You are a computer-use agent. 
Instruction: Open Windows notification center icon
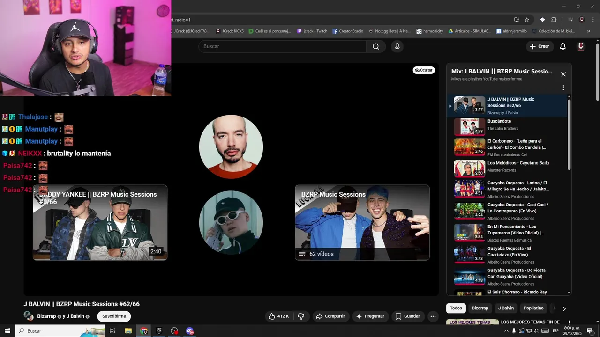(x=590, y=331)
